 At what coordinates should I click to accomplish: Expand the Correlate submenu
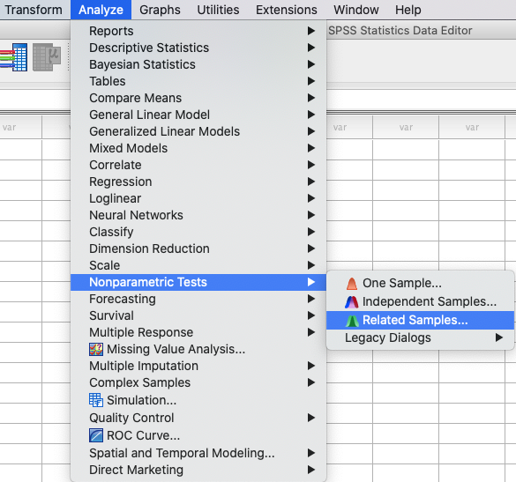pyautogui.click(x=198, y=165)
